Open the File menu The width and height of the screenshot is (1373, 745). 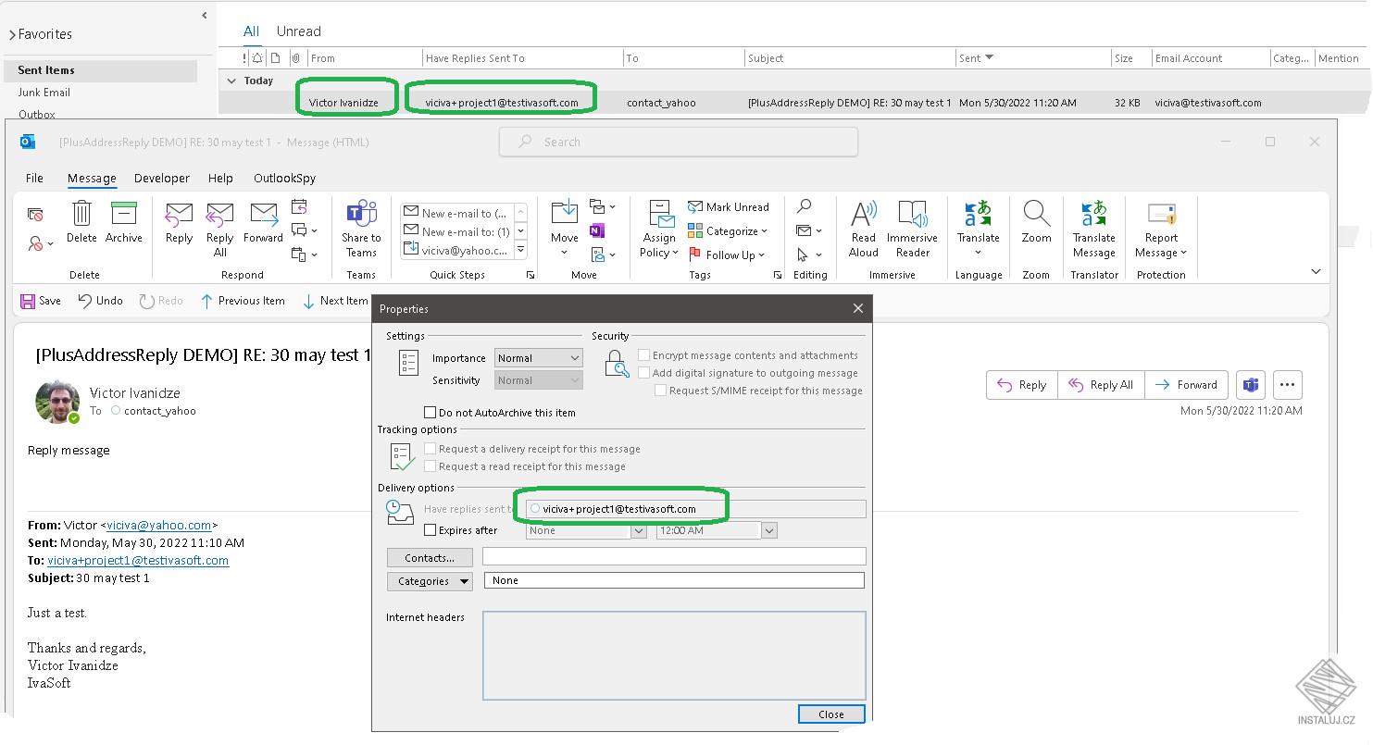click(x=34, y=179)
